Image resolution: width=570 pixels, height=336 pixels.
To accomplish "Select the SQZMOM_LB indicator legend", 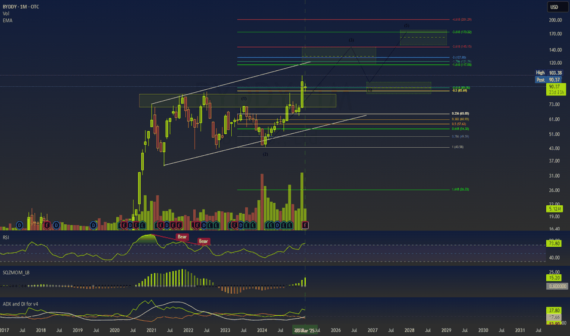I will 16,272.
